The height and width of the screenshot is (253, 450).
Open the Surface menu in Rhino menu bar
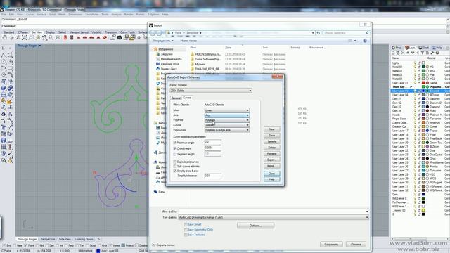point(41,14)
